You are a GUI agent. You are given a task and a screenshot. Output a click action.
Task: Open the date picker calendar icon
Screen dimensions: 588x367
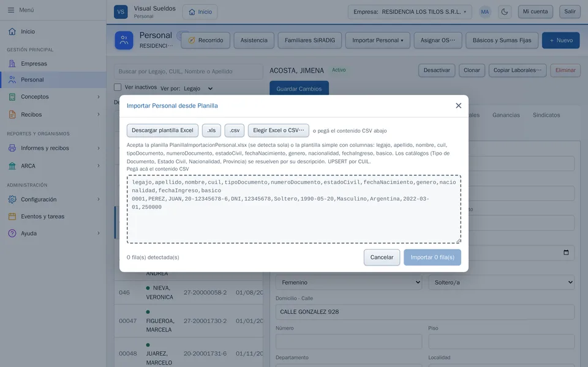(566, 253)
